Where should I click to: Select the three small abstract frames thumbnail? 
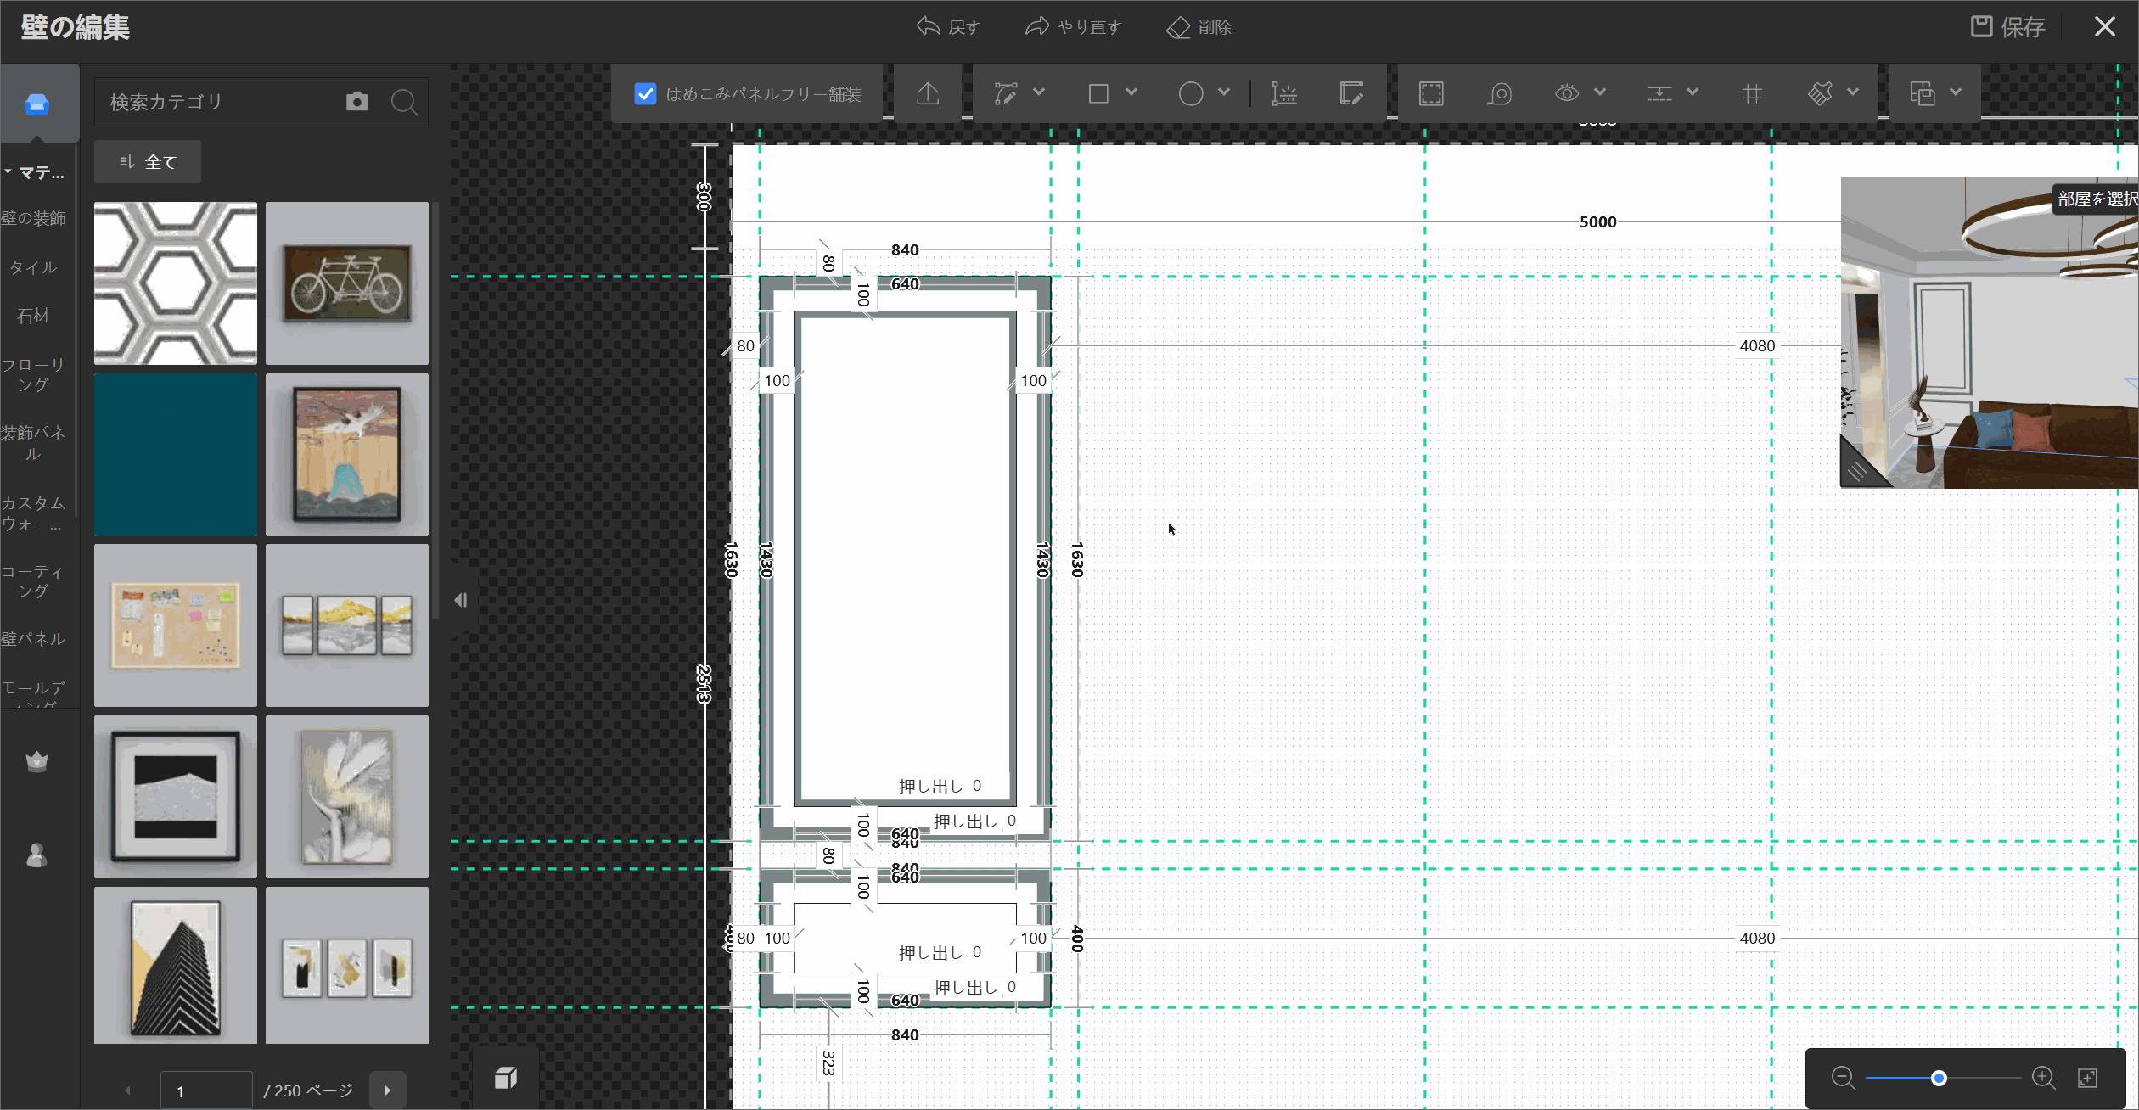point(347,966)
